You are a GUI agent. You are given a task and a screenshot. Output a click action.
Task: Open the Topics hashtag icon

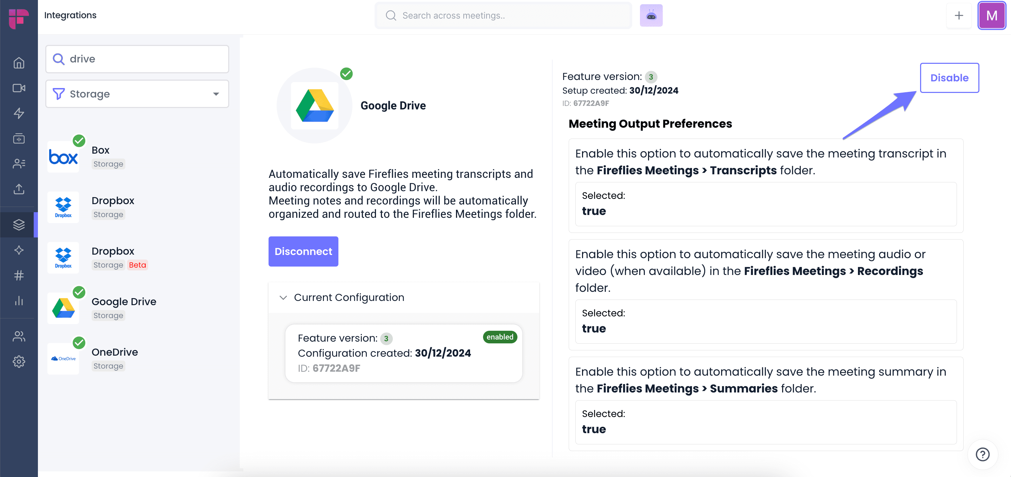coord(19,275)
